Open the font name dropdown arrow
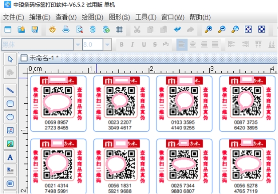Image resolution: width=278 pixels, height=194 pixels. [78, 45]
